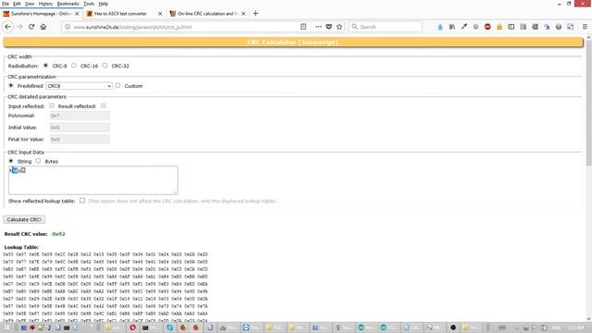Click in the CRC input data textarea
This screenshot has width=592, height=333.
click(93, 180)
